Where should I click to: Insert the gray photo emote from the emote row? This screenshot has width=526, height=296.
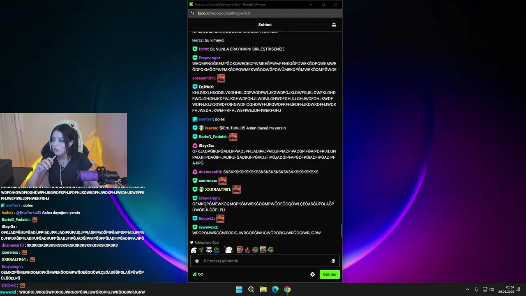click(x=263, y=250)
